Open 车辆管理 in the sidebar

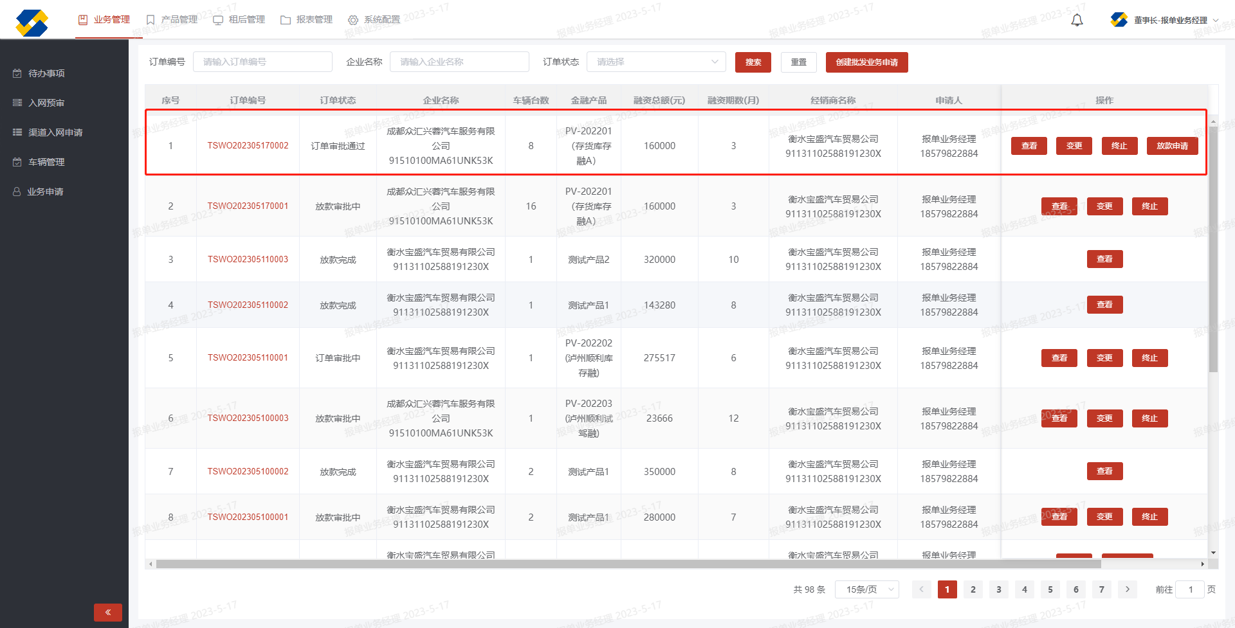point(46,162)
